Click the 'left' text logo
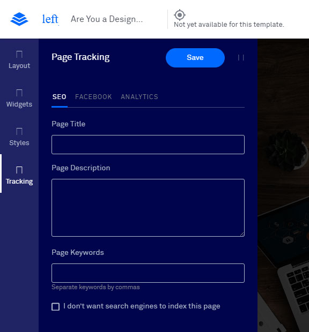 [x=50, y=19]
